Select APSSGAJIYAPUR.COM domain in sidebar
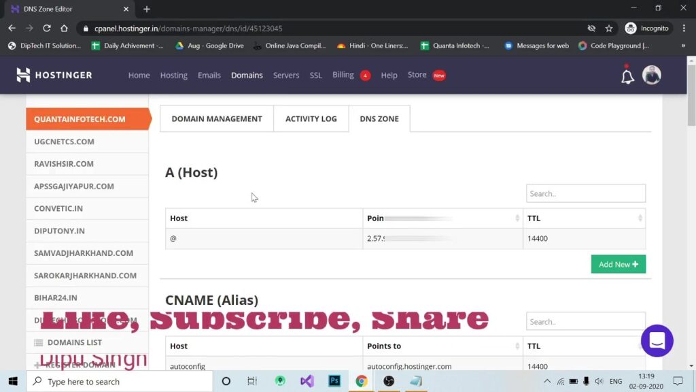Image resolution: width=696 pixels, height=392 pixels. click(88, 186)
